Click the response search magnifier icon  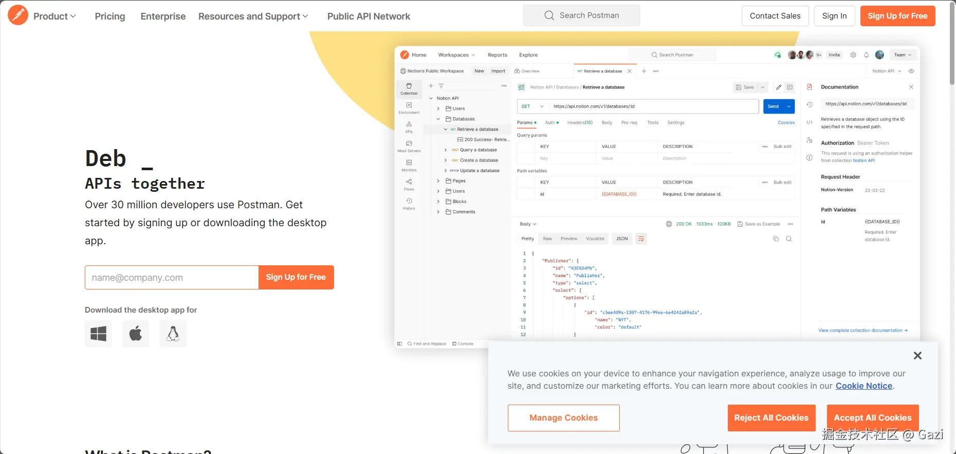click(x=789, y=239)
